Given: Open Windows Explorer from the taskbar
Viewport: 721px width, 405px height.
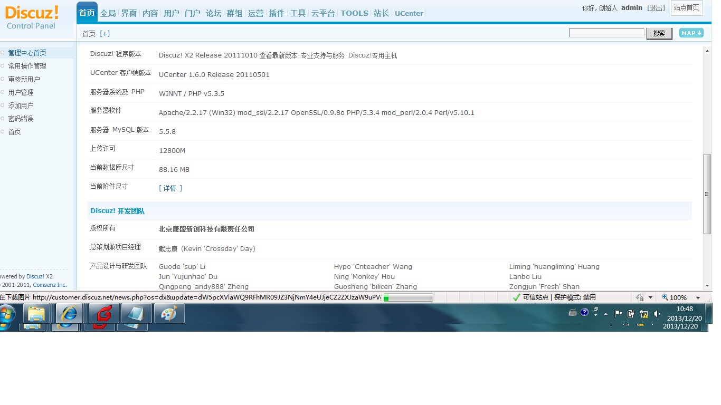Looking at the screenshot, I should pos(36,314).
